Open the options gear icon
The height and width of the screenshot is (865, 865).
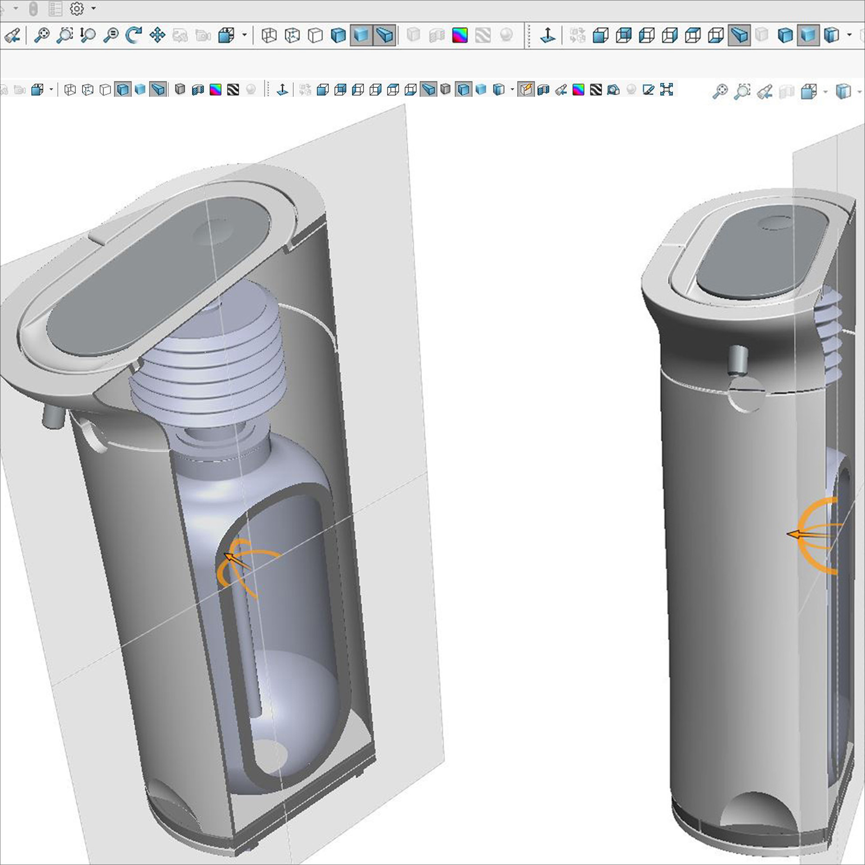pos(77,8)
